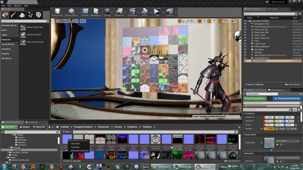This screenshot has width=303, height=170.
Task: Choose Advanced Copy Here in the context menu
Action: coord(80,151)
